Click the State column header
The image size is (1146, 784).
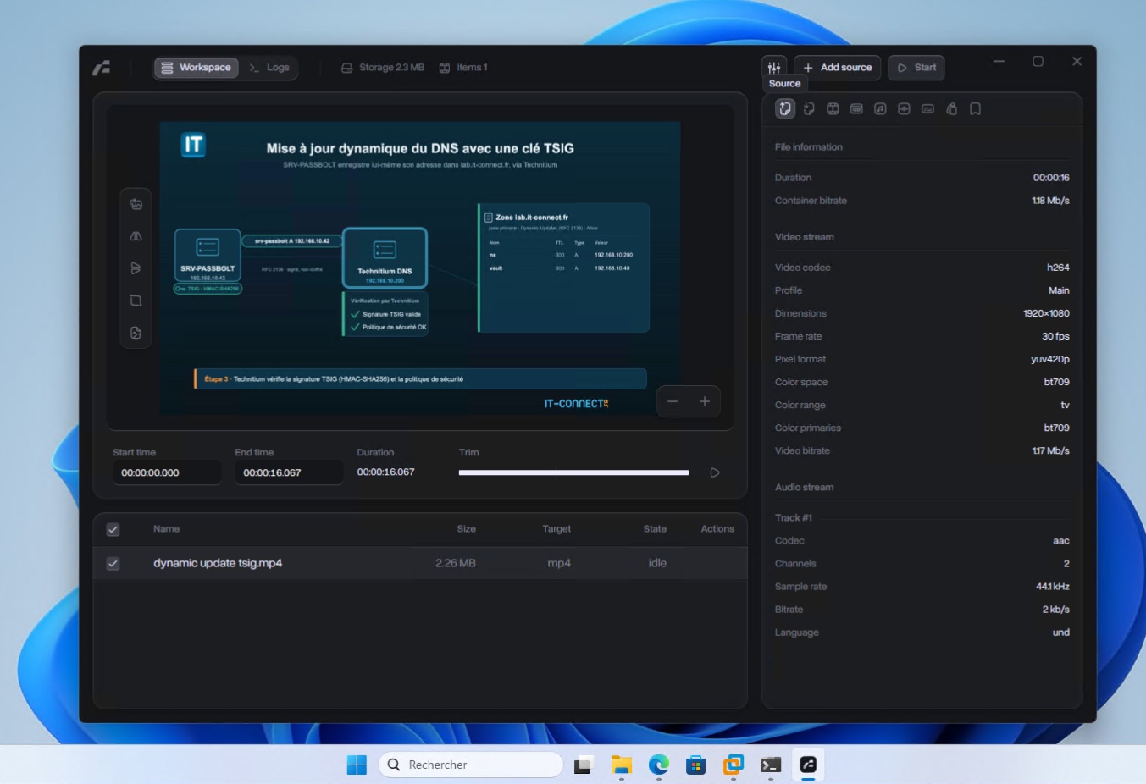tap(655, 529)
